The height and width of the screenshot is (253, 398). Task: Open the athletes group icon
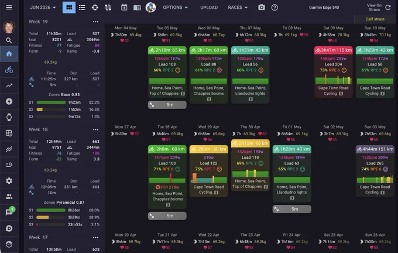(x=9, y=196)
